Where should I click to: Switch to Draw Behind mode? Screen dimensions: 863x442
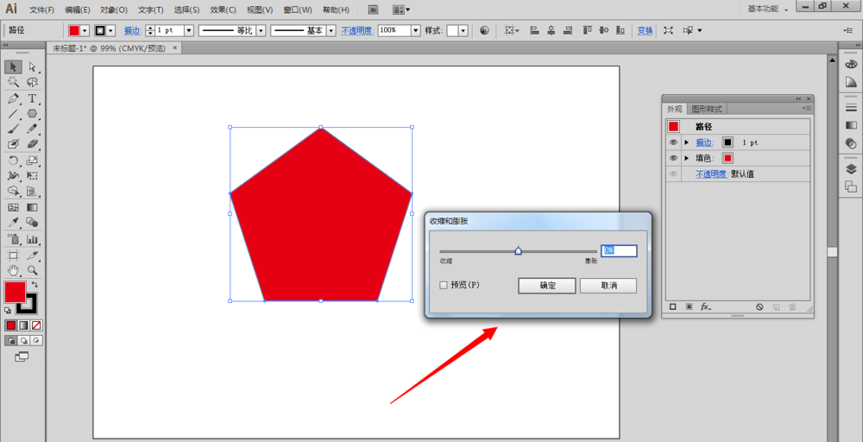(23, 341)
